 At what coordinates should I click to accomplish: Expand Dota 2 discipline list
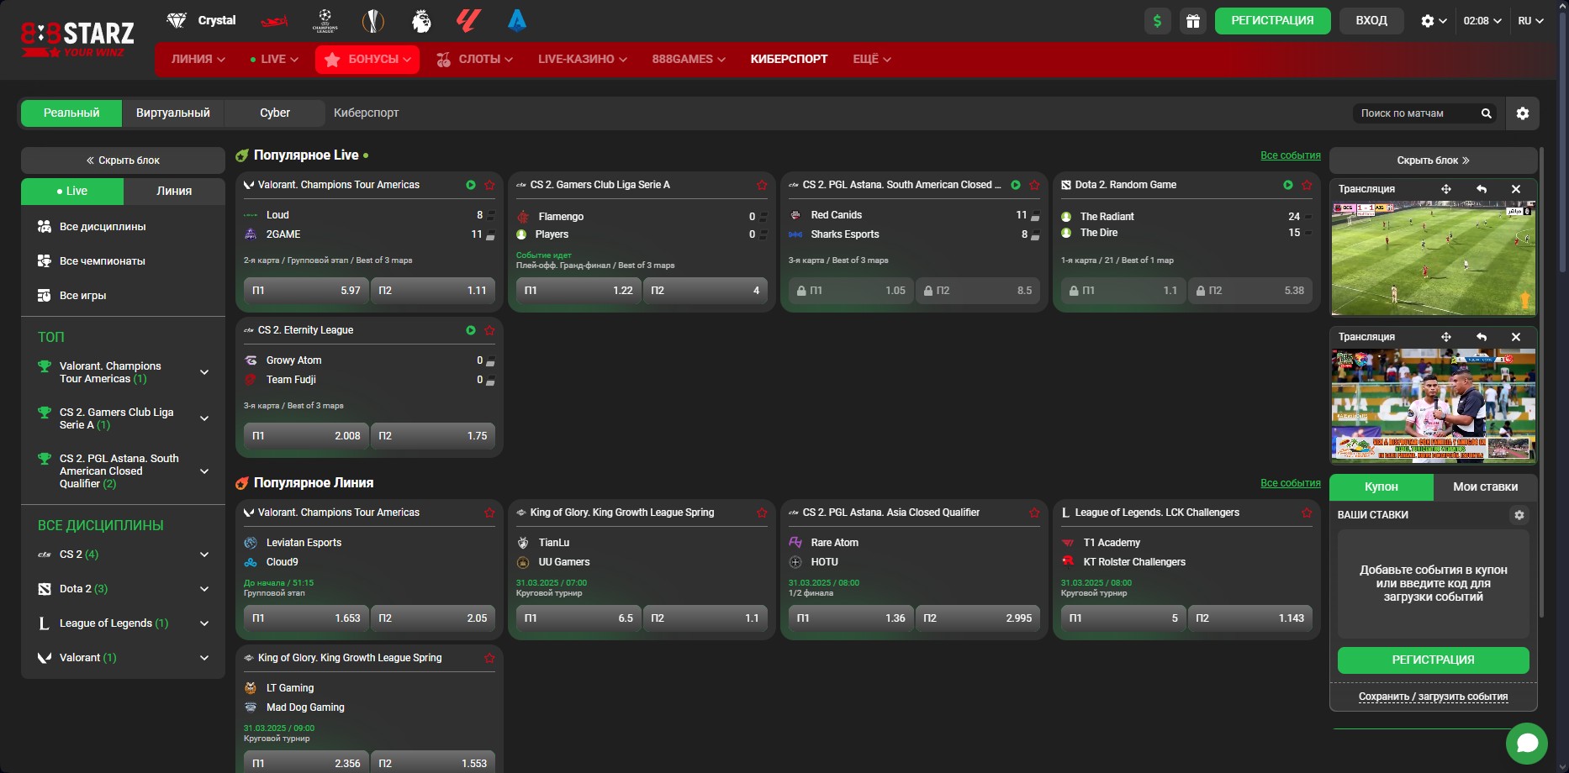pyautogui.click(x=204, y=589)
